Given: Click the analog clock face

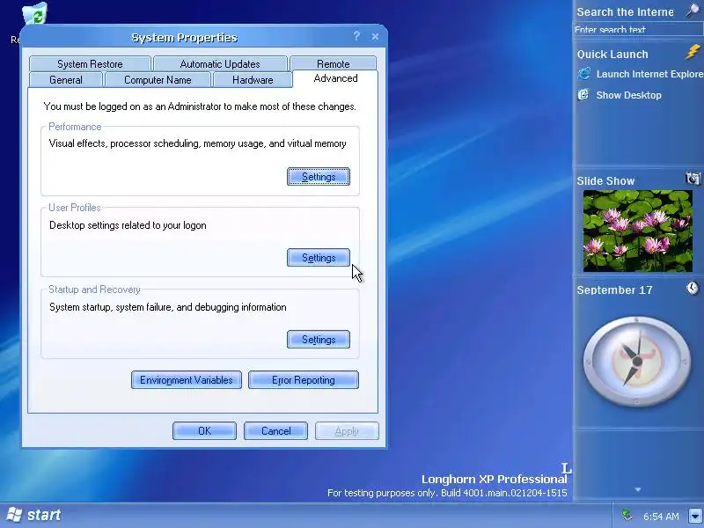Looking at the screenshot, I should (636, 361).
